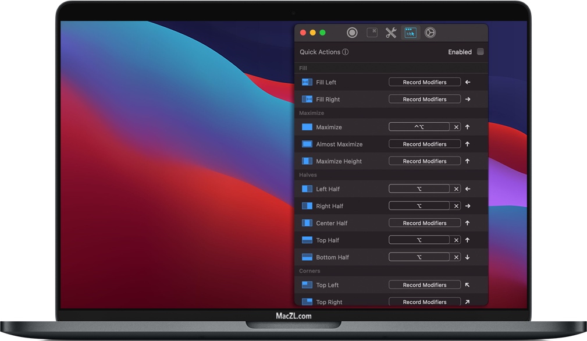Image resolution: width=587 pixels, height=341 pixels.
Task: Click Record Modifiers for Fill Left
Action: point(424,82)
